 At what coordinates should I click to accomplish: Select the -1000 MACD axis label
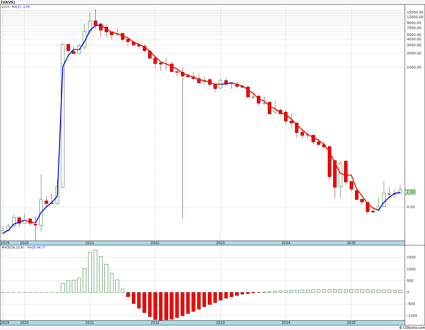[x=412, y=316]
